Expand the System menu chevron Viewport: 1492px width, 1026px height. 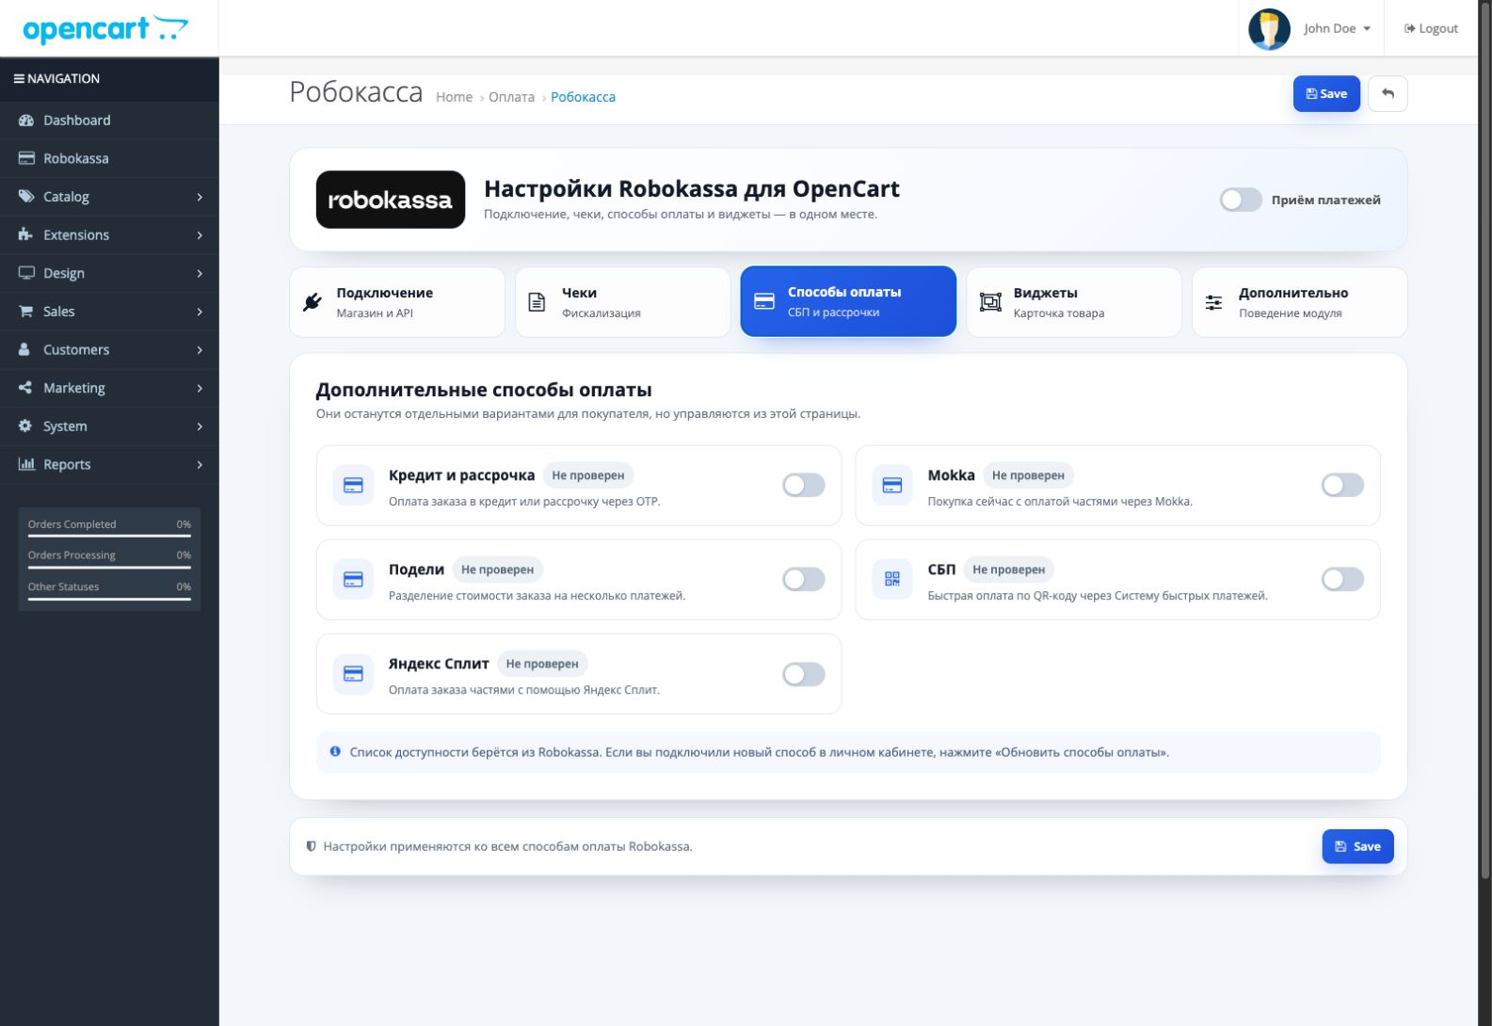[x=200, y=426]
